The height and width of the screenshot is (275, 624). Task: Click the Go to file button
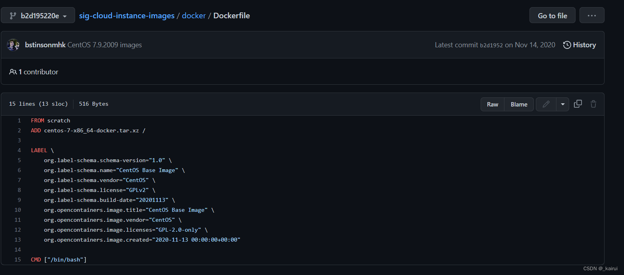553,15
